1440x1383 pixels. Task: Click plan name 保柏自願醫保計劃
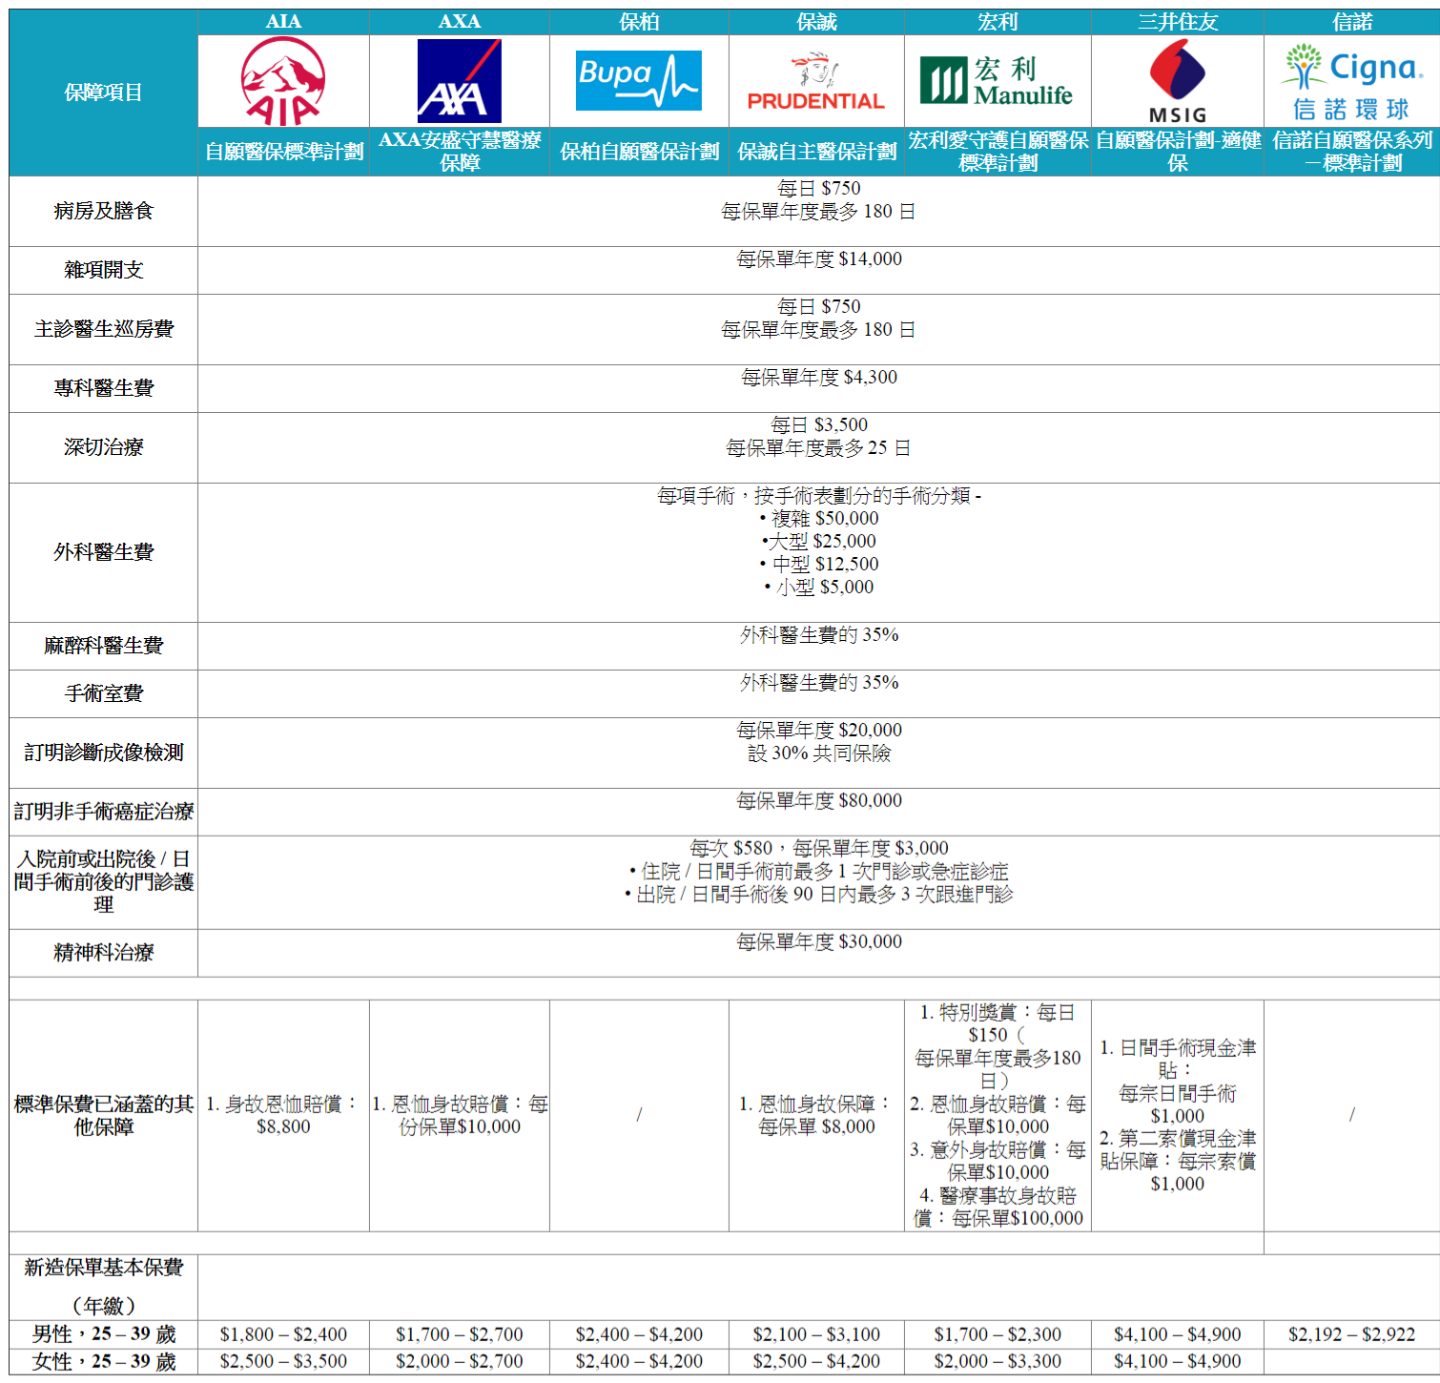[639, 152]
